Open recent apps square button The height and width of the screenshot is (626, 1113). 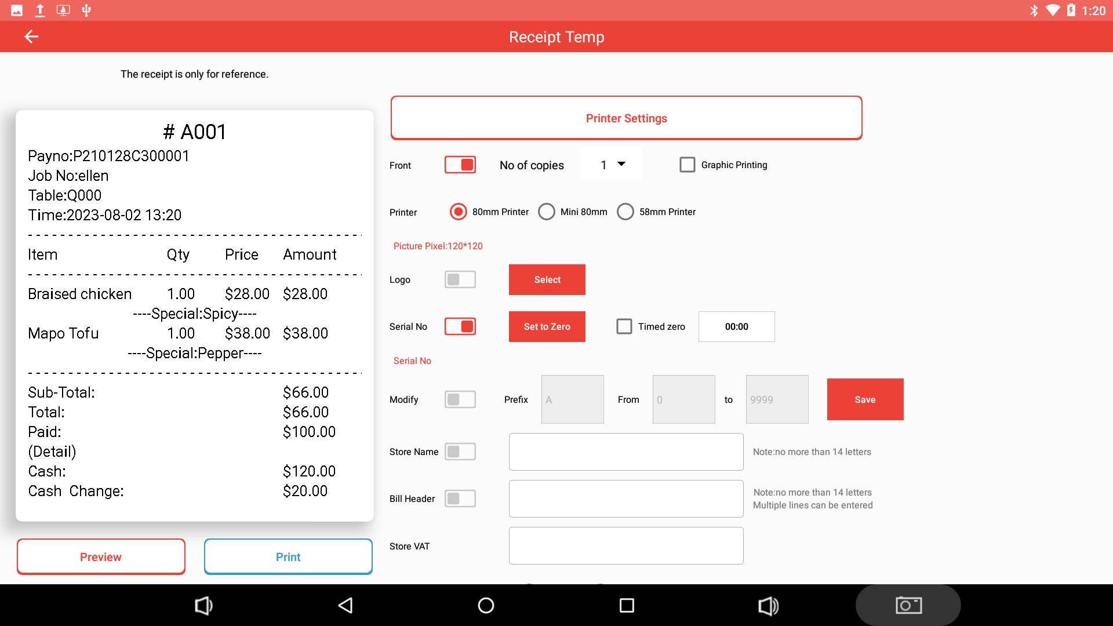tap(627, 606)
